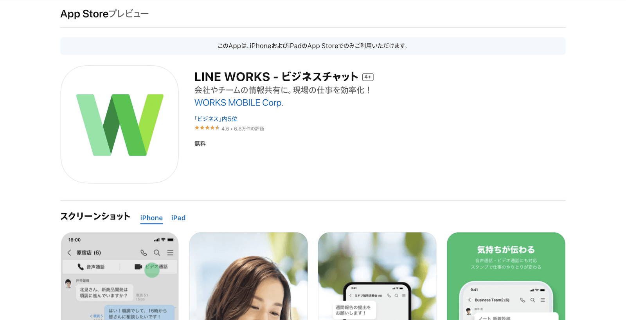This screenshot has width=626, height=320.
Task: Click the 週間報告の提出を お願いします message bubble
Action: pyautogui.click(x=354, y=310)
